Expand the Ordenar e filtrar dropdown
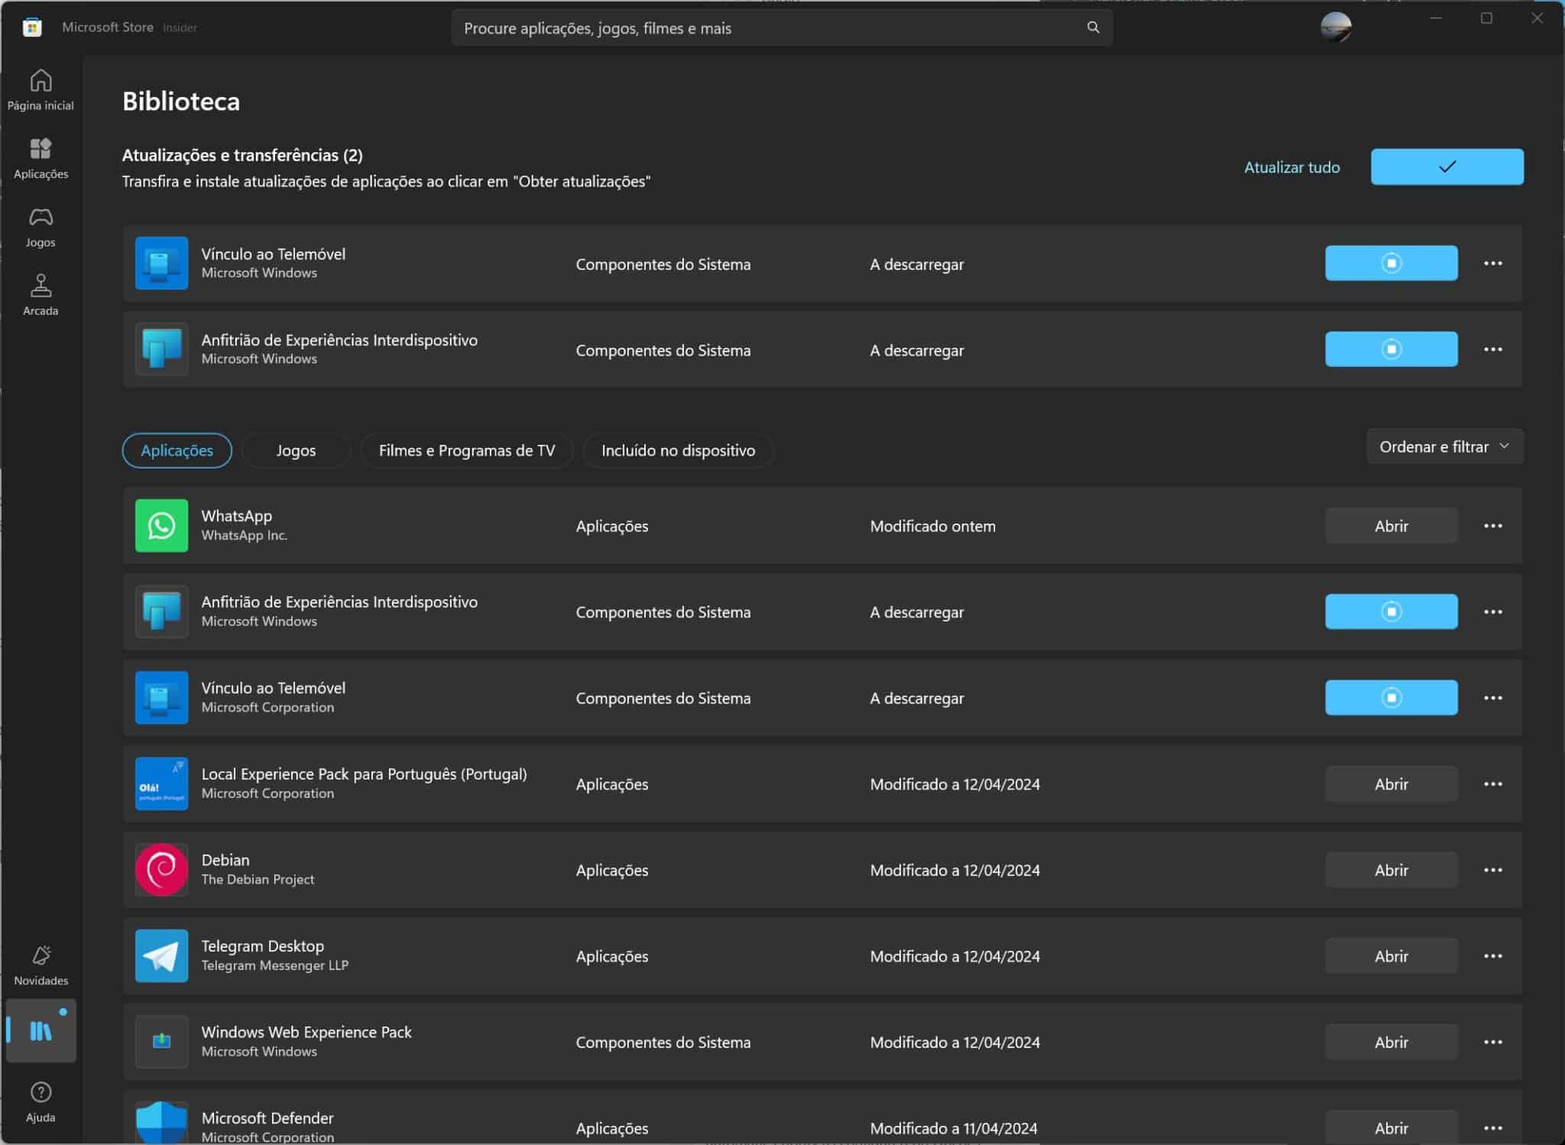 tap(1443, 446)
